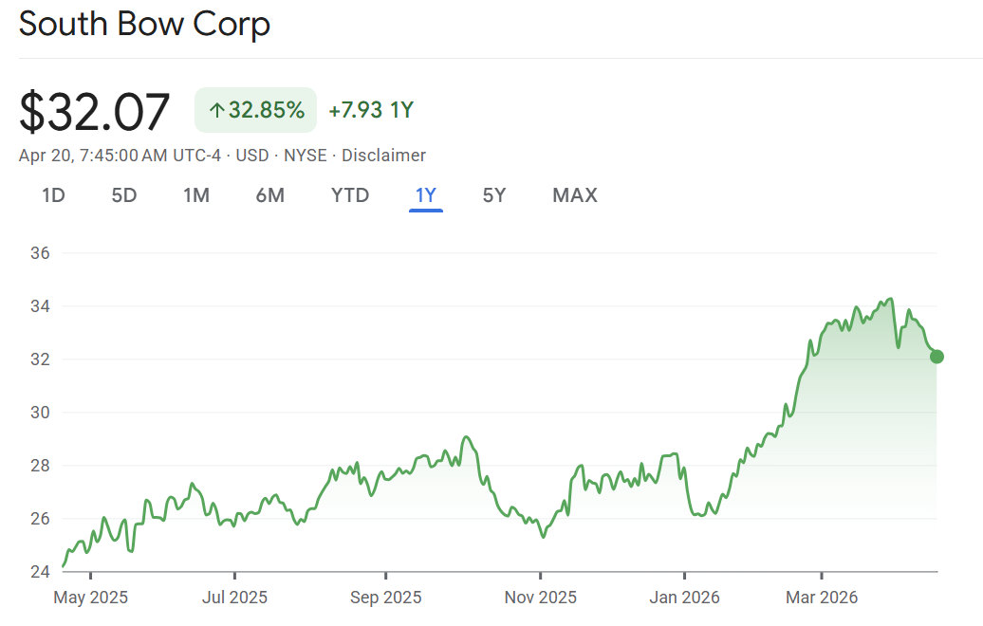Switch chart to 6M range
Screen dimensions: 983x626
270,195
